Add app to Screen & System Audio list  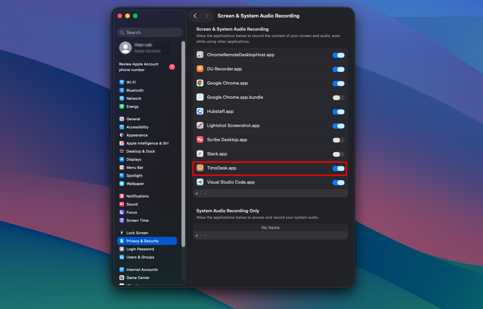[197, 193]
